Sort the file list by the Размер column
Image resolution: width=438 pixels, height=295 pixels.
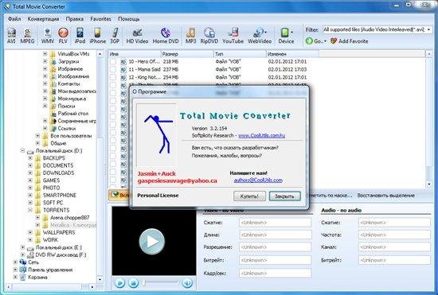[187, 54]
